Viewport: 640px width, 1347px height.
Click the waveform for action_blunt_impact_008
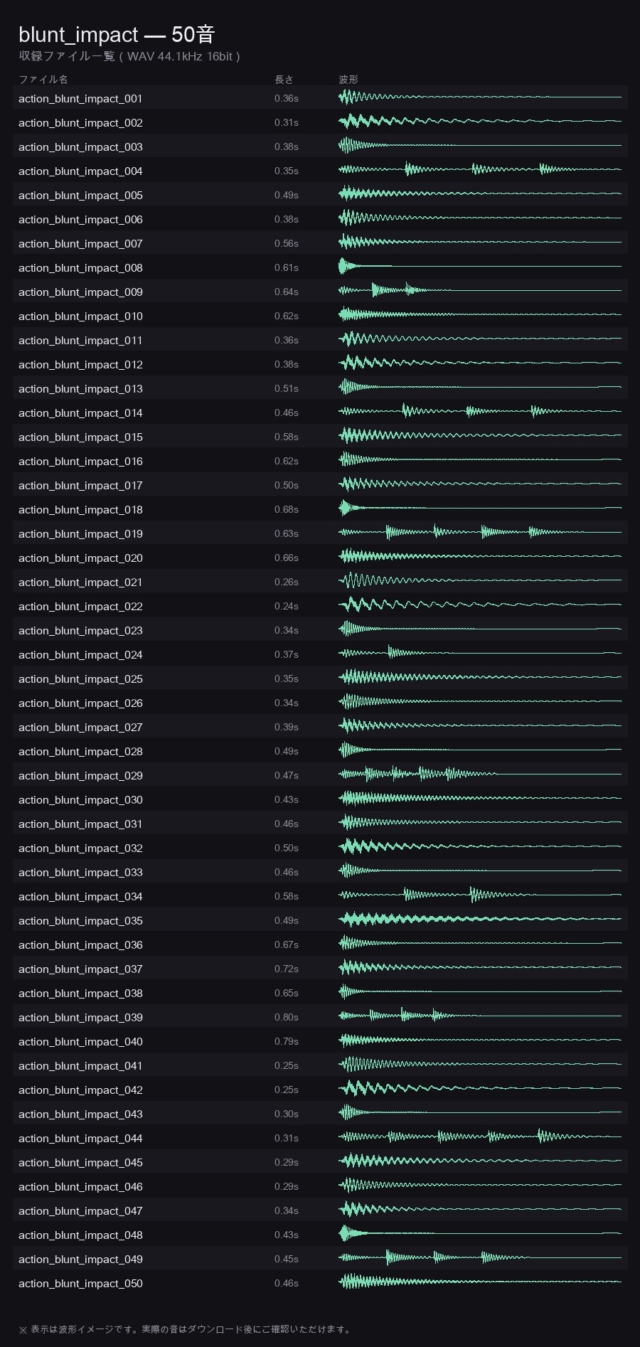click(x=480, y=266)
